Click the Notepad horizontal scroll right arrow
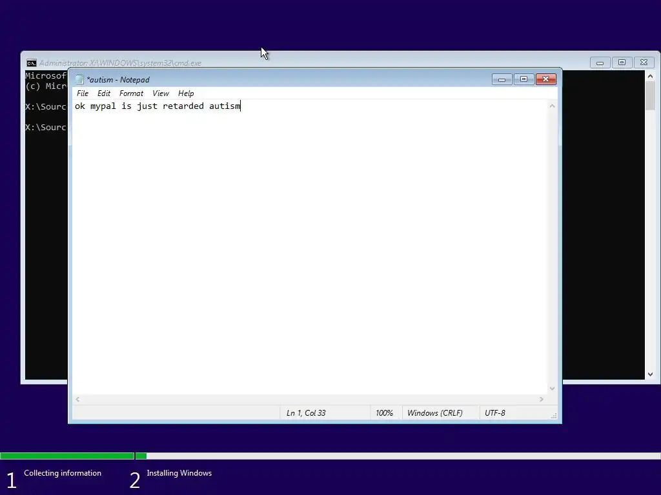 [542, 399]
